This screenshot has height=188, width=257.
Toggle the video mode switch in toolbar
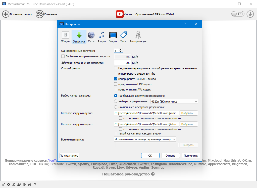click(238, 14)
